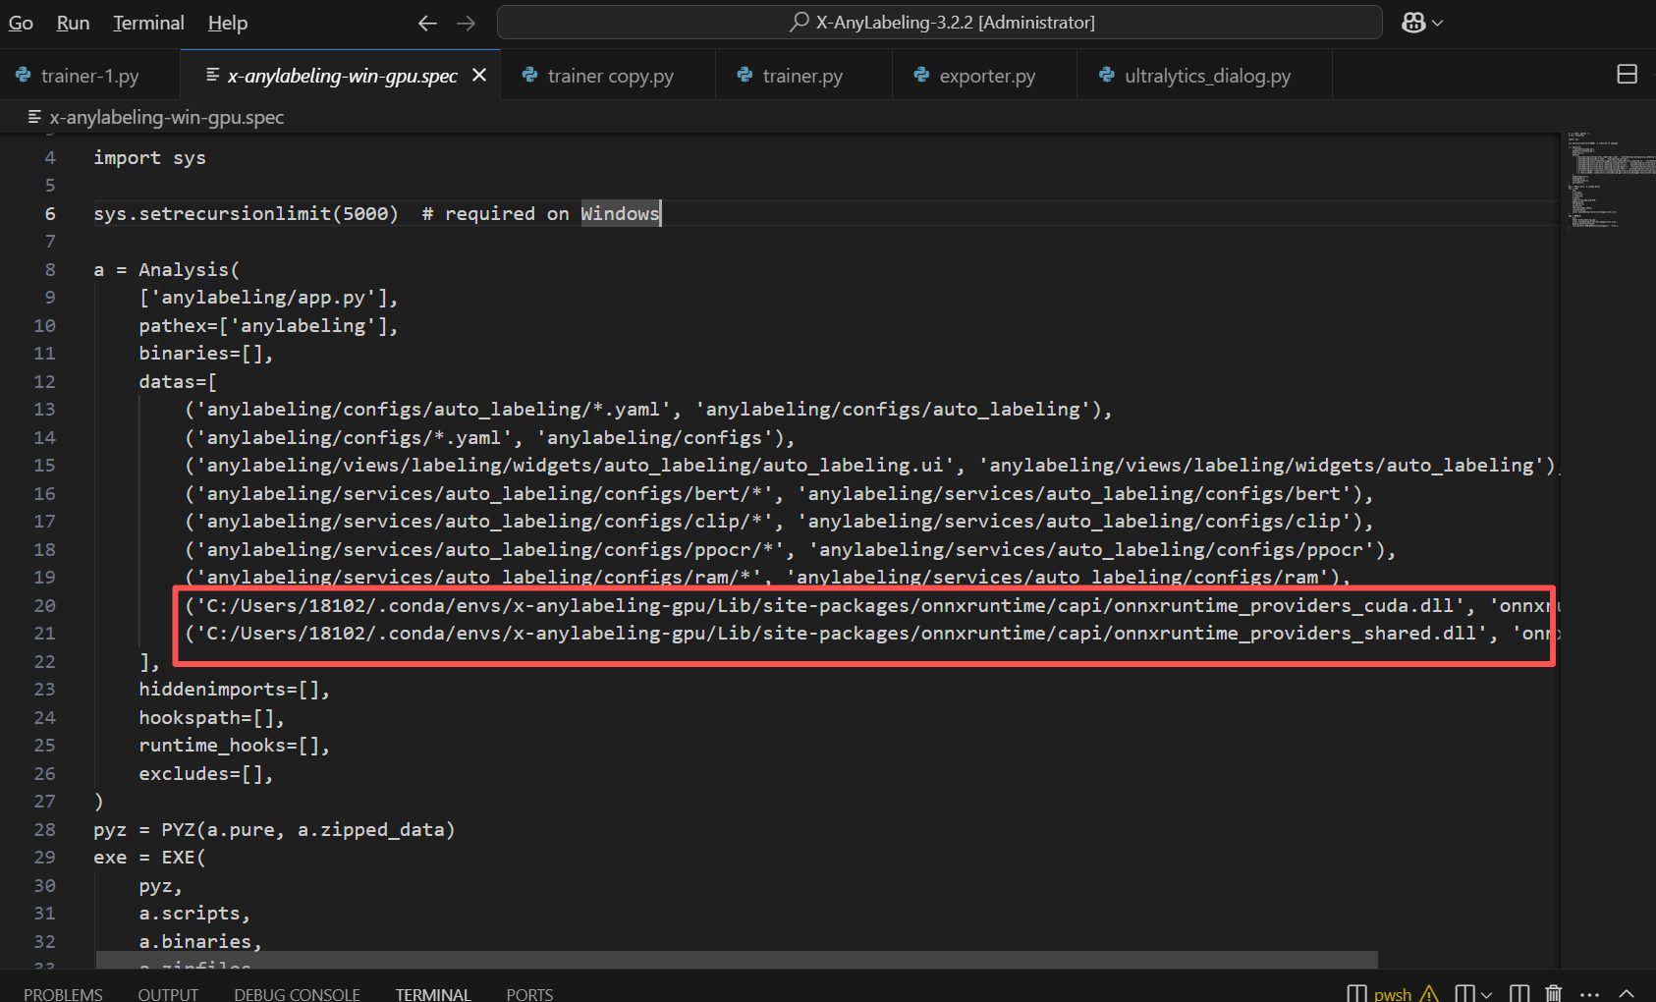Select the x-anylabeling-win-gpu.spec tab
1656x1002 pixels.
tap(342, 76)
